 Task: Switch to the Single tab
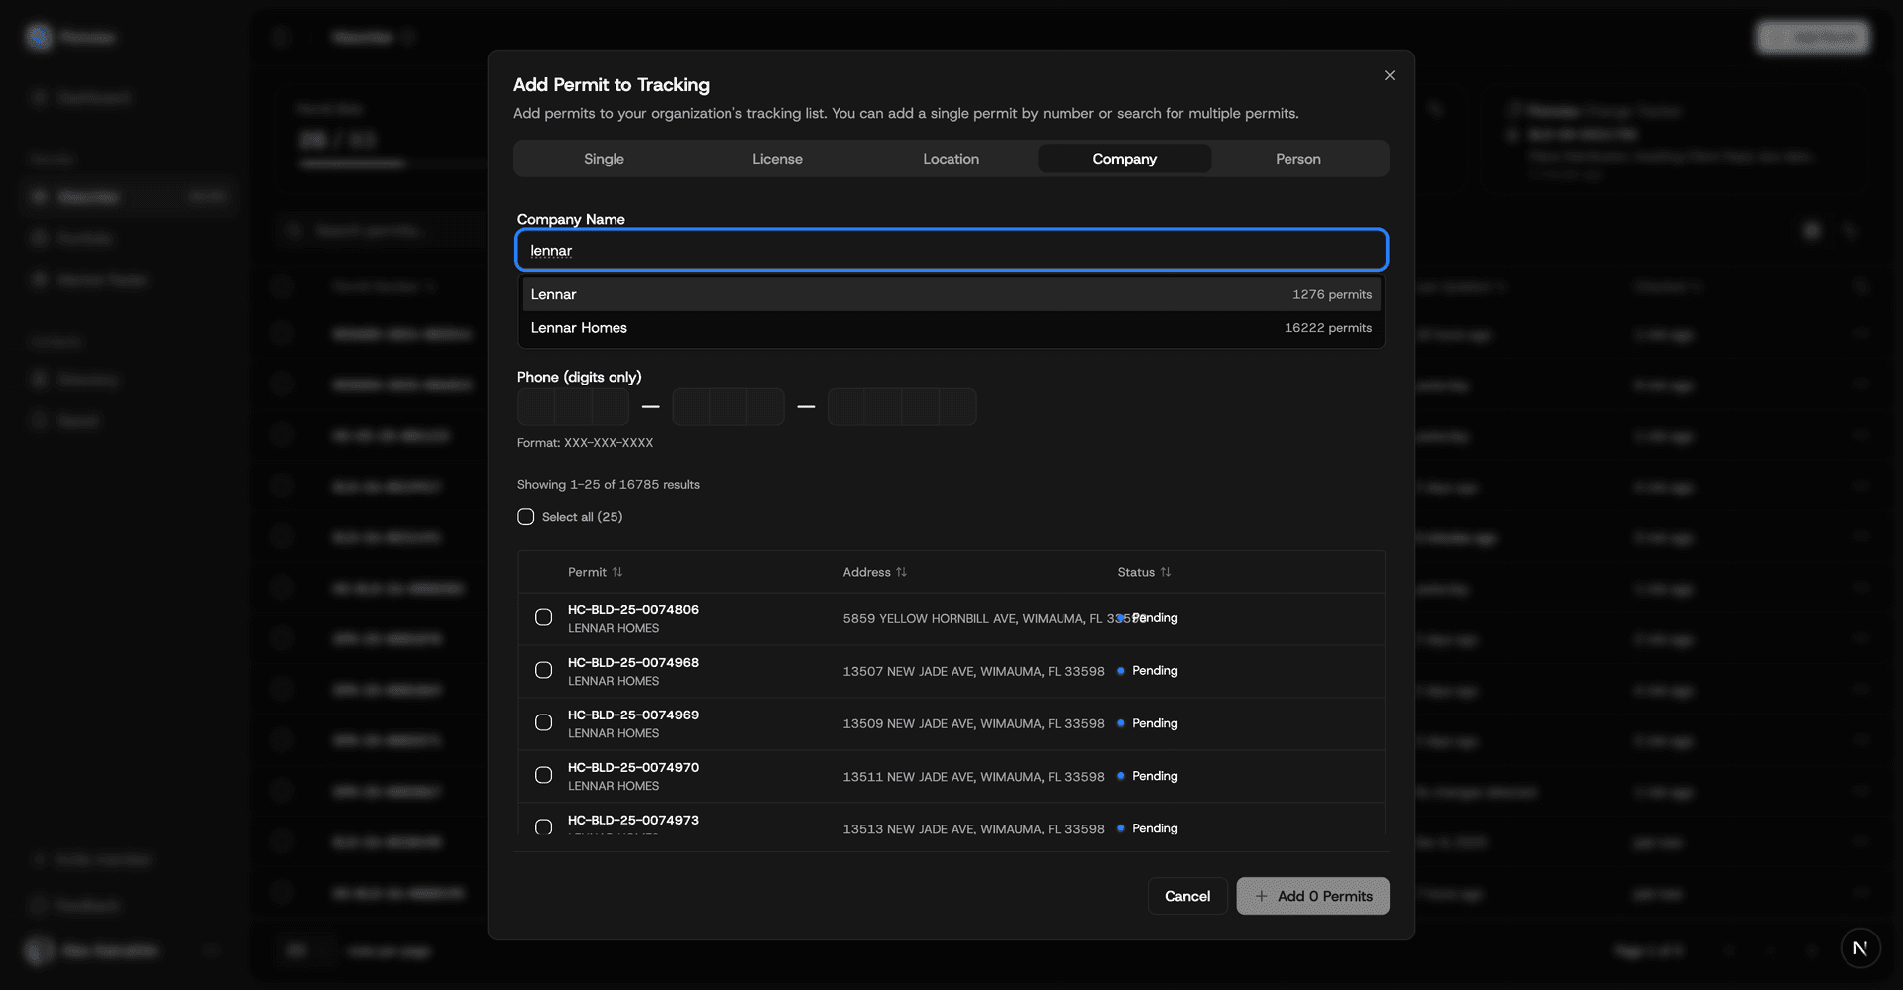604,159
